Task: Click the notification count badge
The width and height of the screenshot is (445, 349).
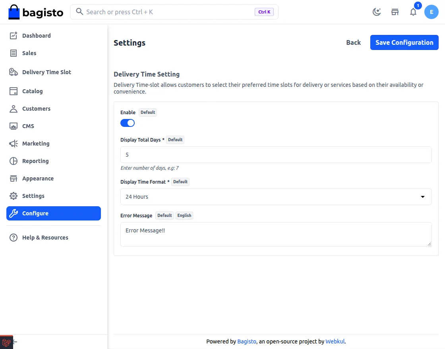Action: point(418,6)
